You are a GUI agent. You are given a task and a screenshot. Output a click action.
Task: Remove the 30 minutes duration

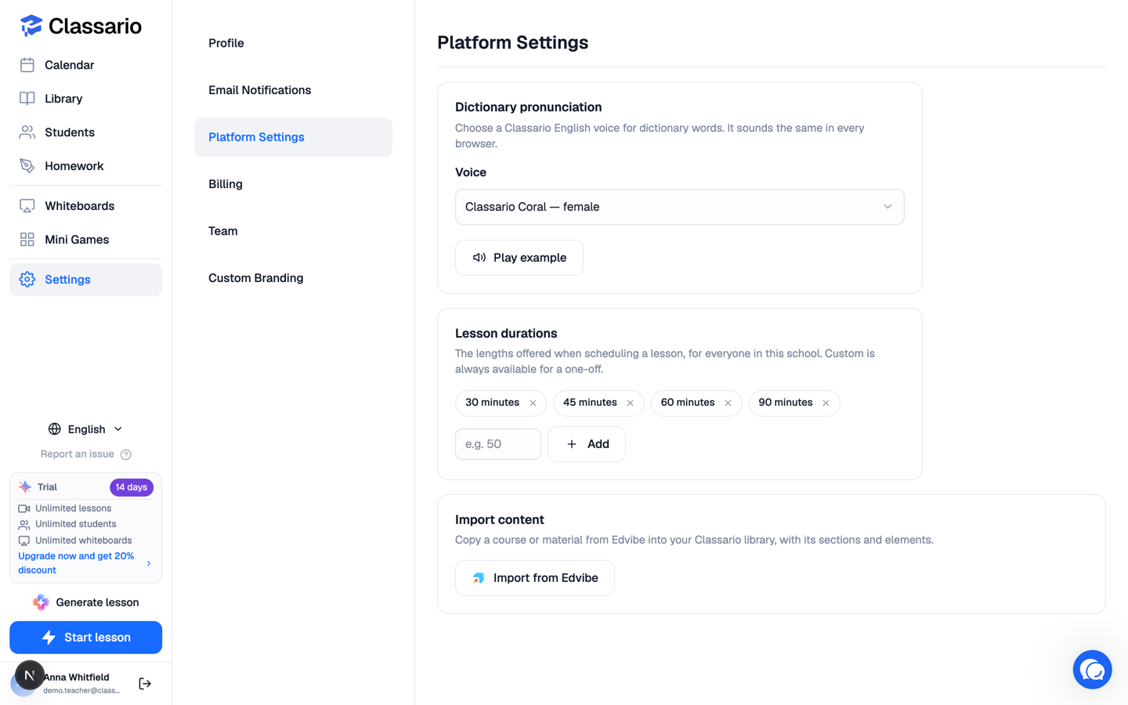pos(533,403)
